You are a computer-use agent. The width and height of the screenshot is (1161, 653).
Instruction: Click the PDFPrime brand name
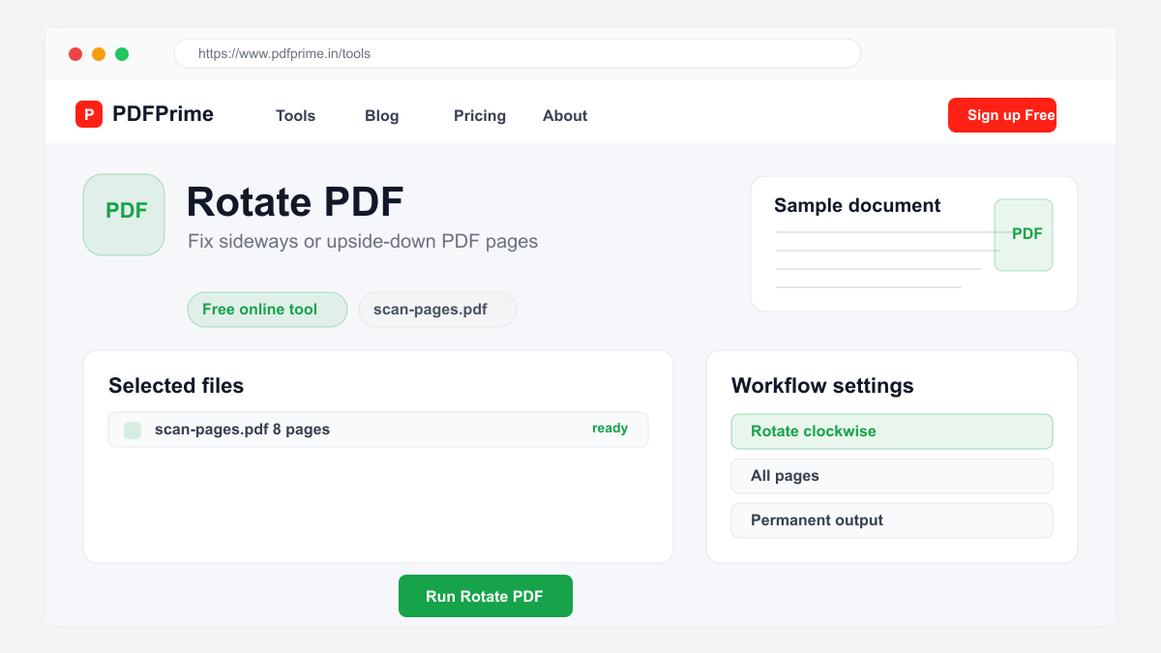(163, 114)
